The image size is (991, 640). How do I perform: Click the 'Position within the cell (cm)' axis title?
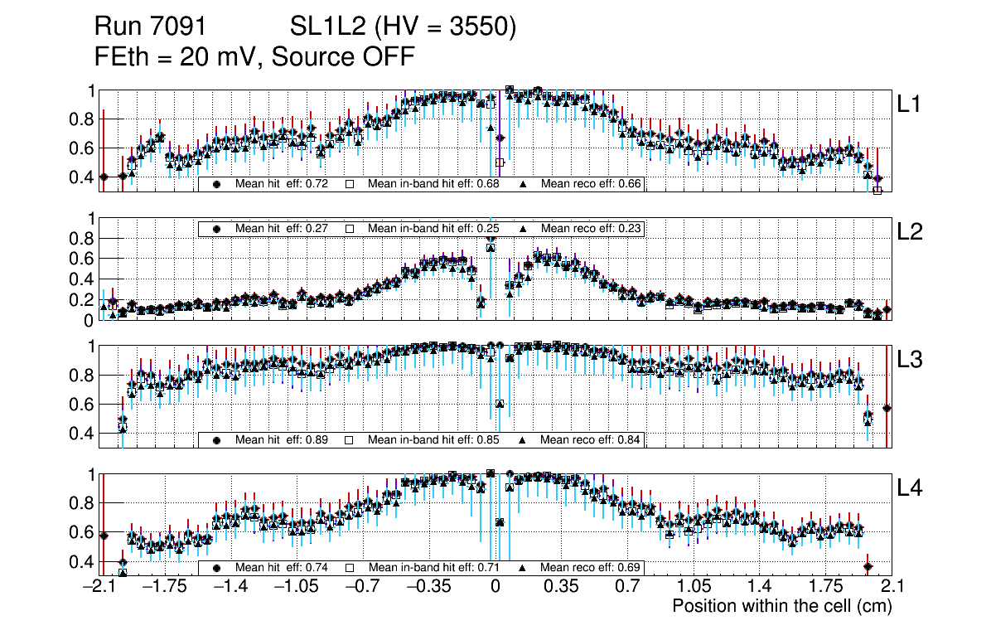point(781,606)
